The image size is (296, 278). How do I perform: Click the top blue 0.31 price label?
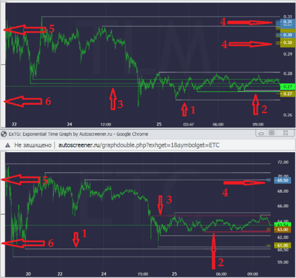[x=287, y=22]
